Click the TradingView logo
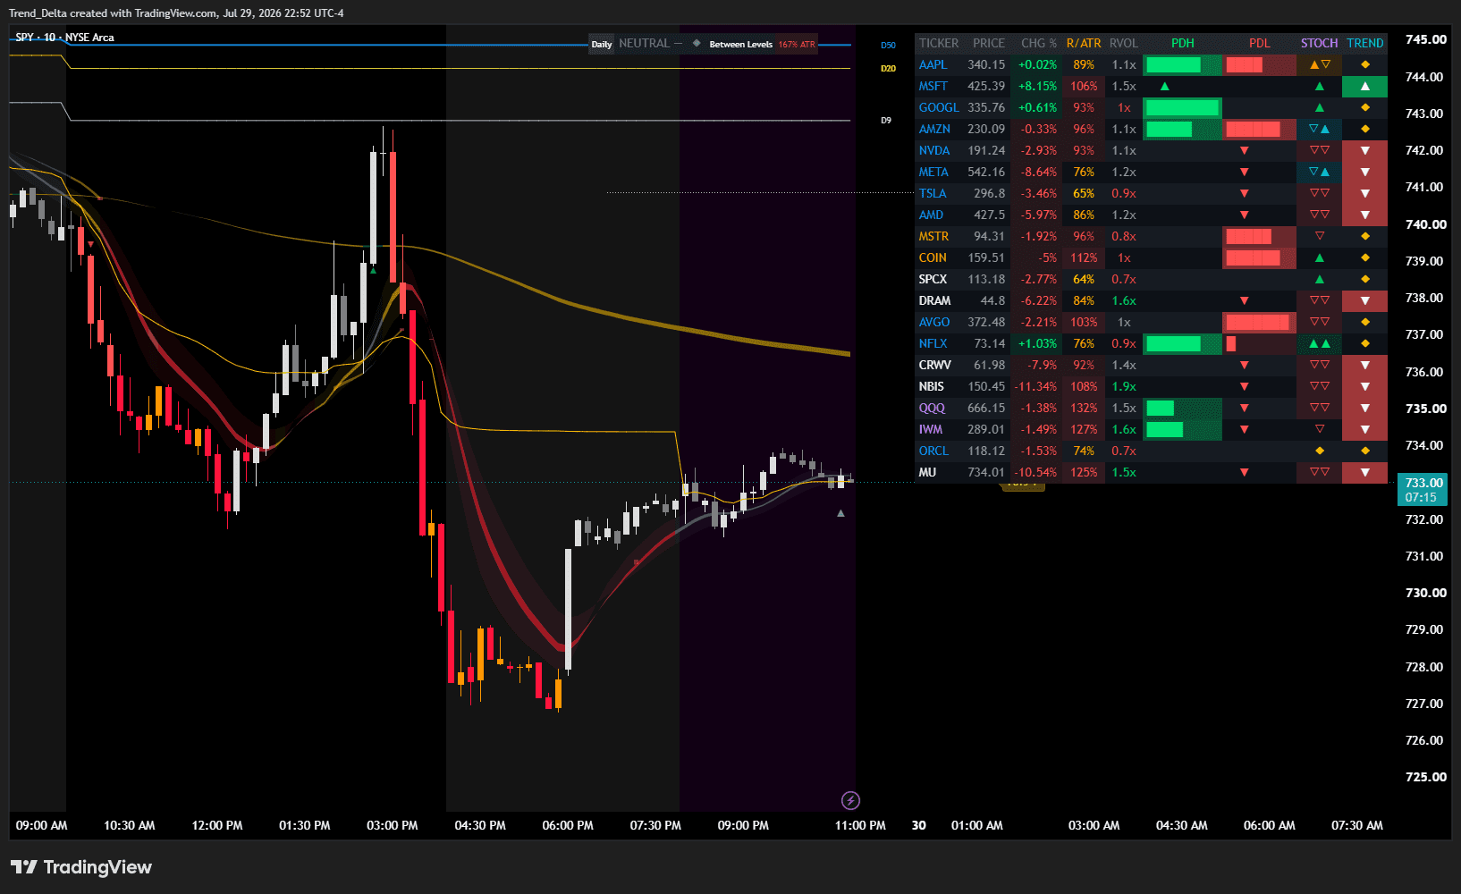 (x=80, y=867)
